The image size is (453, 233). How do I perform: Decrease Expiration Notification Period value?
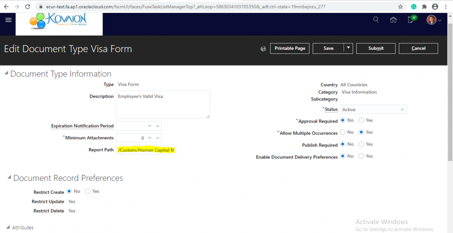pos(158,126)
